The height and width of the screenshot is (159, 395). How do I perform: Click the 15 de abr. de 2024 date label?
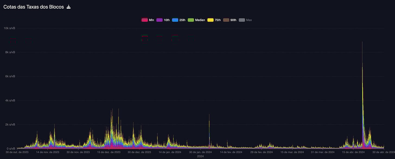(353, 152)
